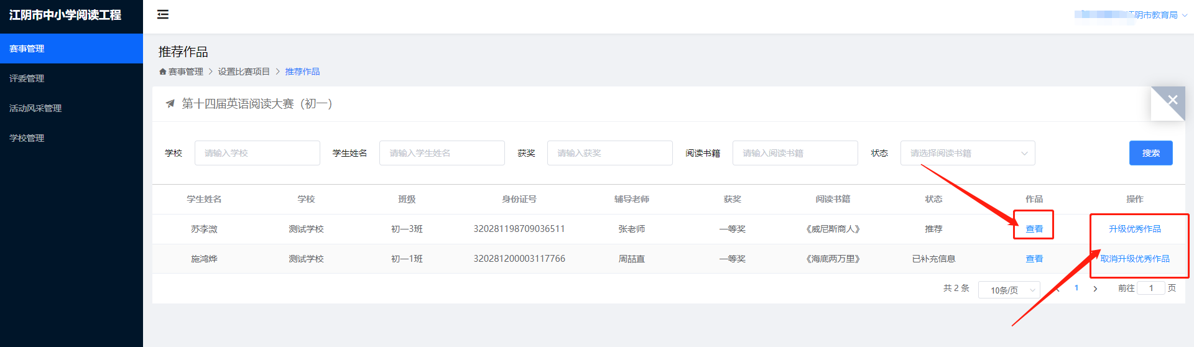The image size is (1194, 347).
Task: Click the 学生姓名 column header
Action: pyautogui.click(x=204, y=199)
